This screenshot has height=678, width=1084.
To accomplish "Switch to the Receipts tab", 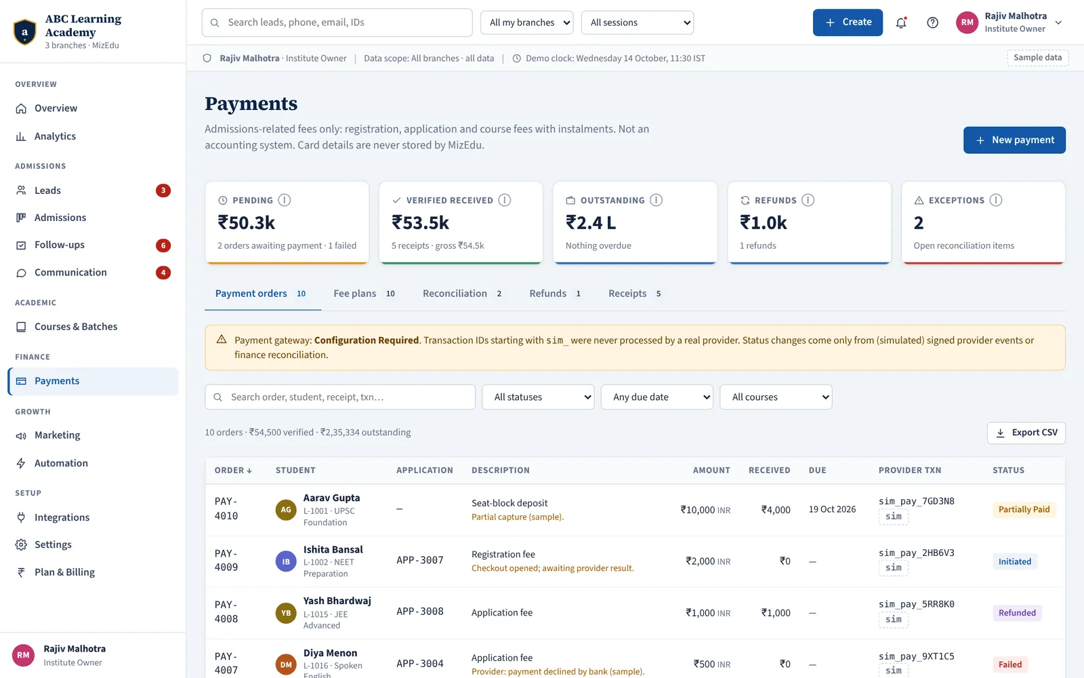I will [x=635, y=294].
